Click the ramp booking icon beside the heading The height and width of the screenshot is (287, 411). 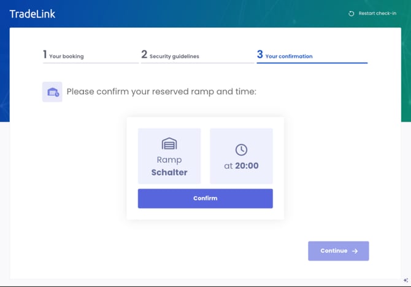[x=52, y=92]
